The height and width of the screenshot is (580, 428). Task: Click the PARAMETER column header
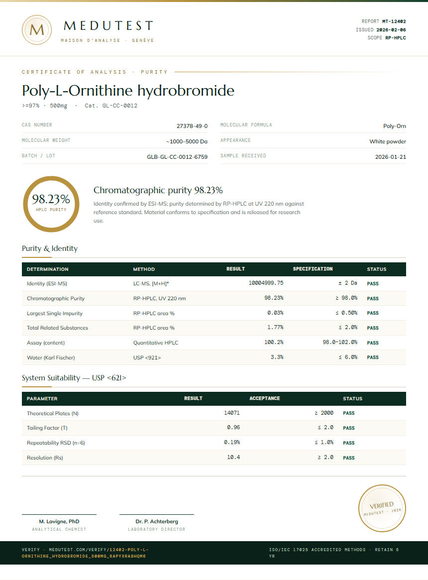(42, 399)
